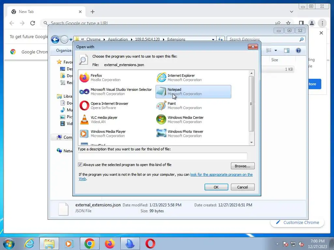Share this page from Chrome toolbar

click(x=278, y=23)
